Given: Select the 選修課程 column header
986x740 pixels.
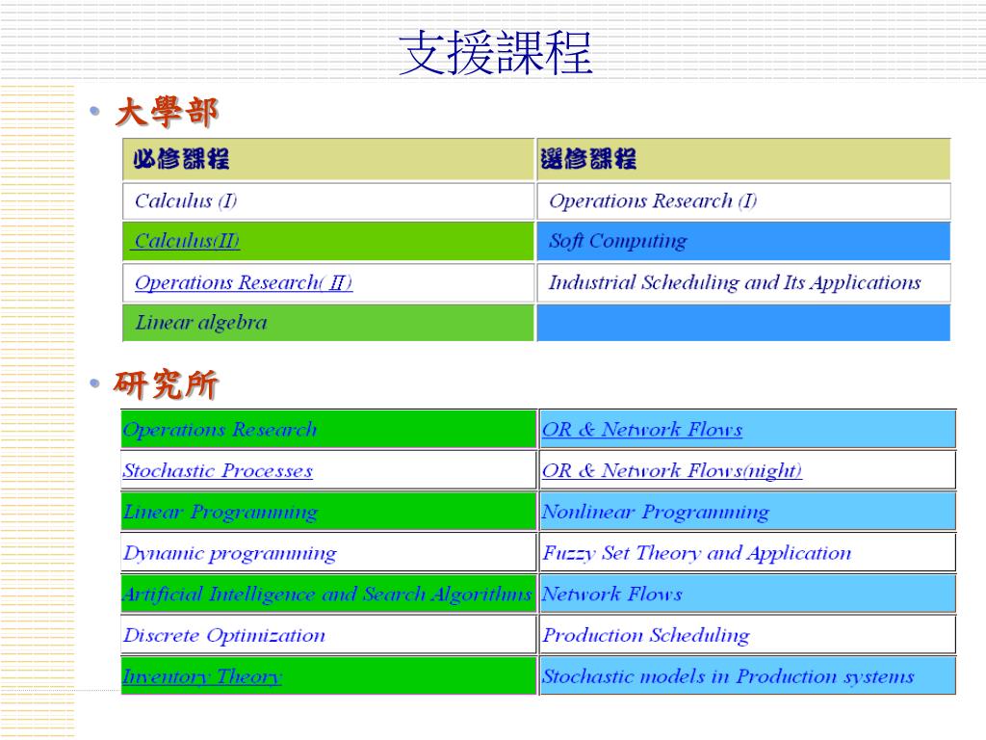Looking at the screenshot, I should pyautogui.click(x=743, y=160).
